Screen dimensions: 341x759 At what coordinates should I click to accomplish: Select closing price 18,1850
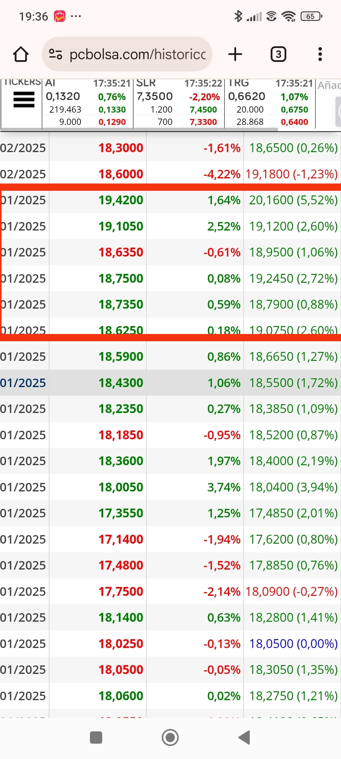click(121, 435)
